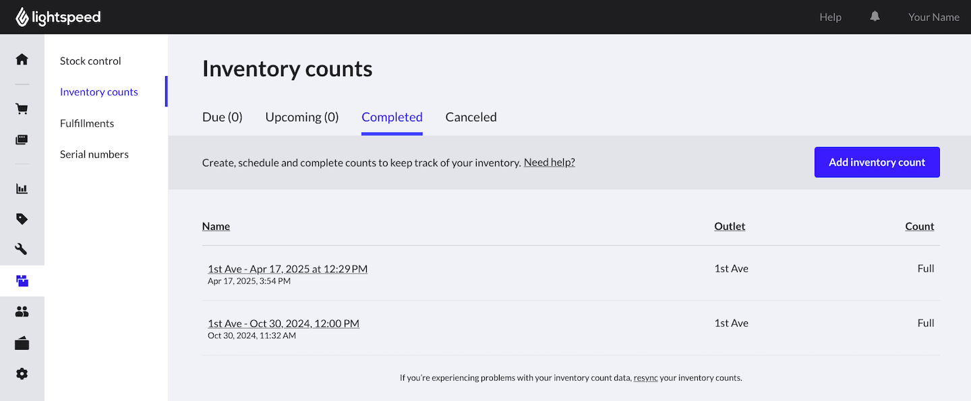Screen dimensions: 971x401
Task: Go to the Lightspeed logo home
Action: 59,18
